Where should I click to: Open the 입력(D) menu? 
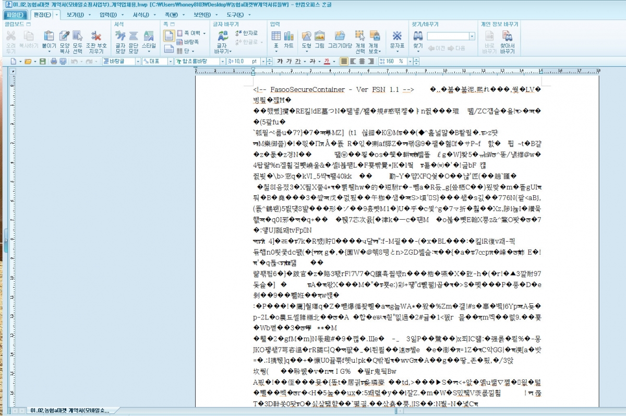coord(108,15)
